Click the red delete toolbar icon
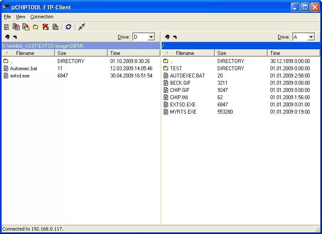 (46, 27)
